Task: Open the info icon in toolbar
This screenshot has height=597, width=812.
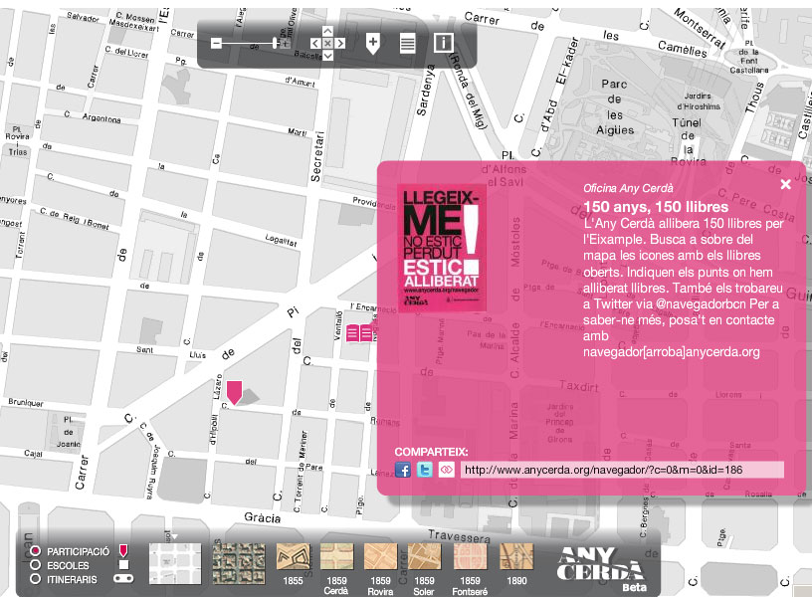Action: pos(443,43)
